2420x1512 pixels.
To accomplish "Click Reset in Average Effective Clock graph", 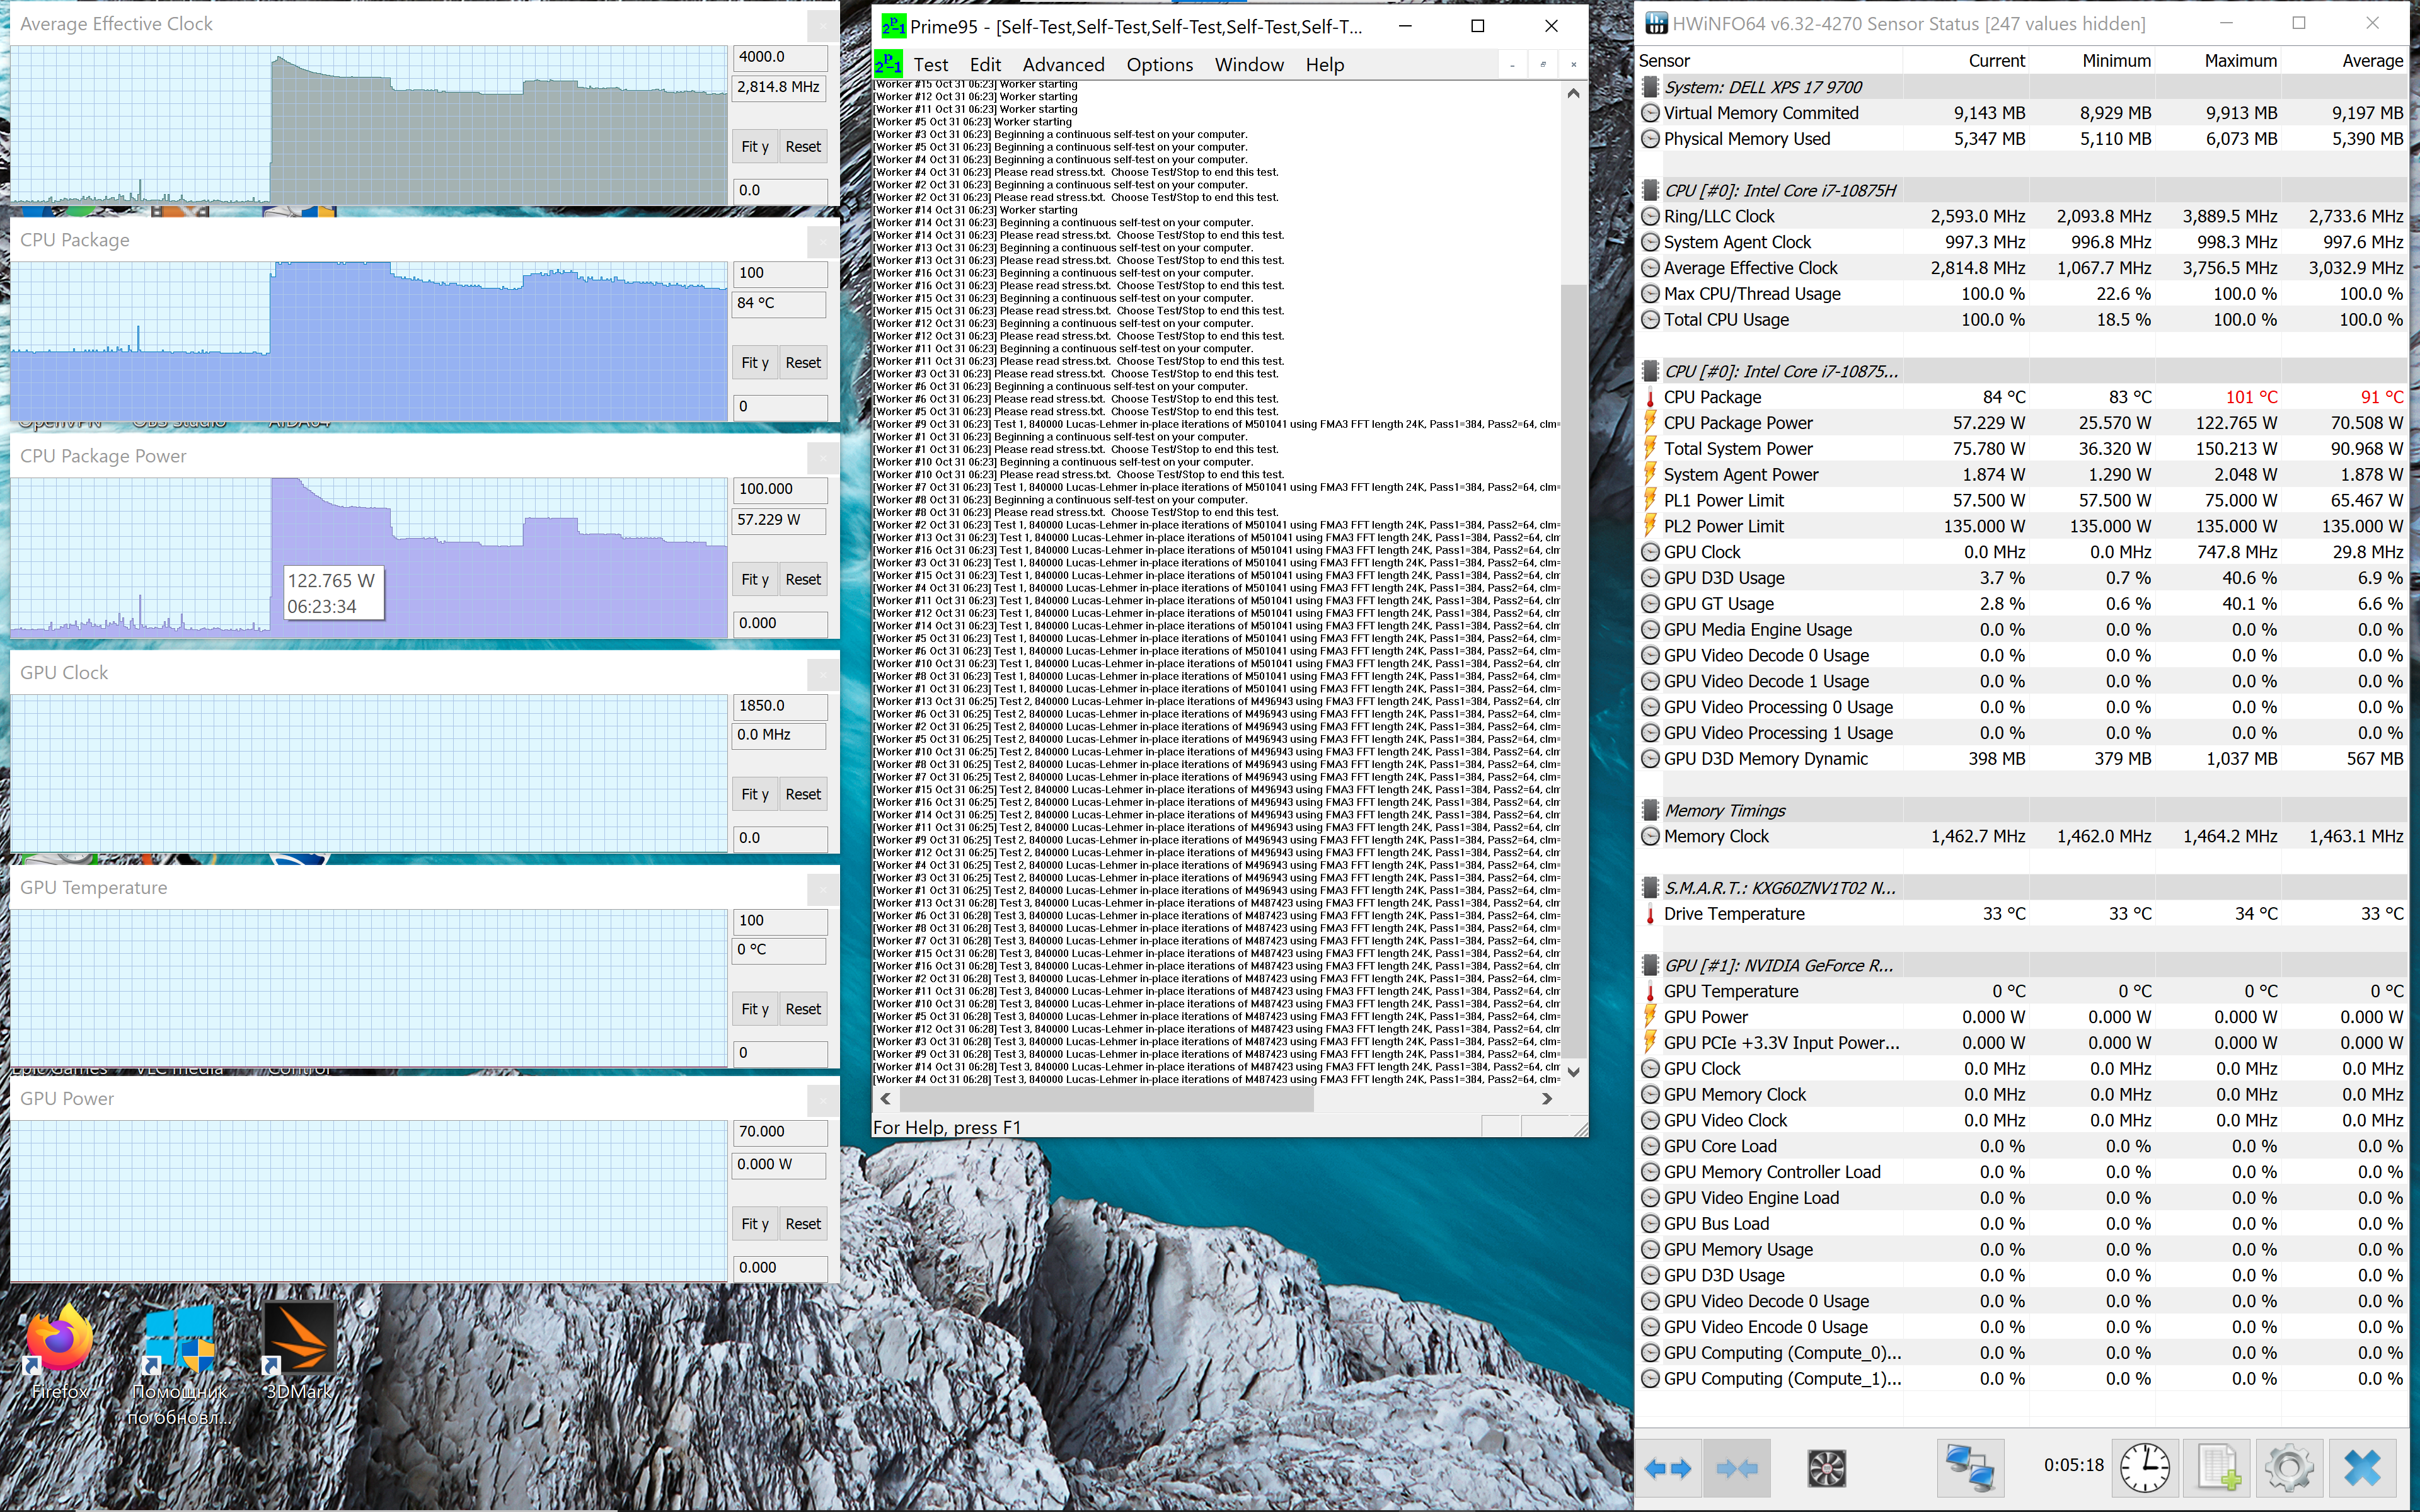I will coord(803,147).
